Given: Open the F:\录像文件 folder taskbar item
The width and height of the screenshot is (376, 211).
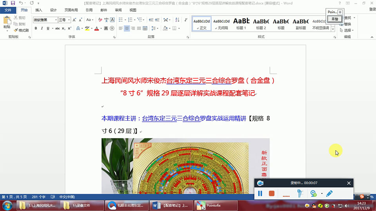Looking at the screenshot, I should point(82,206).
